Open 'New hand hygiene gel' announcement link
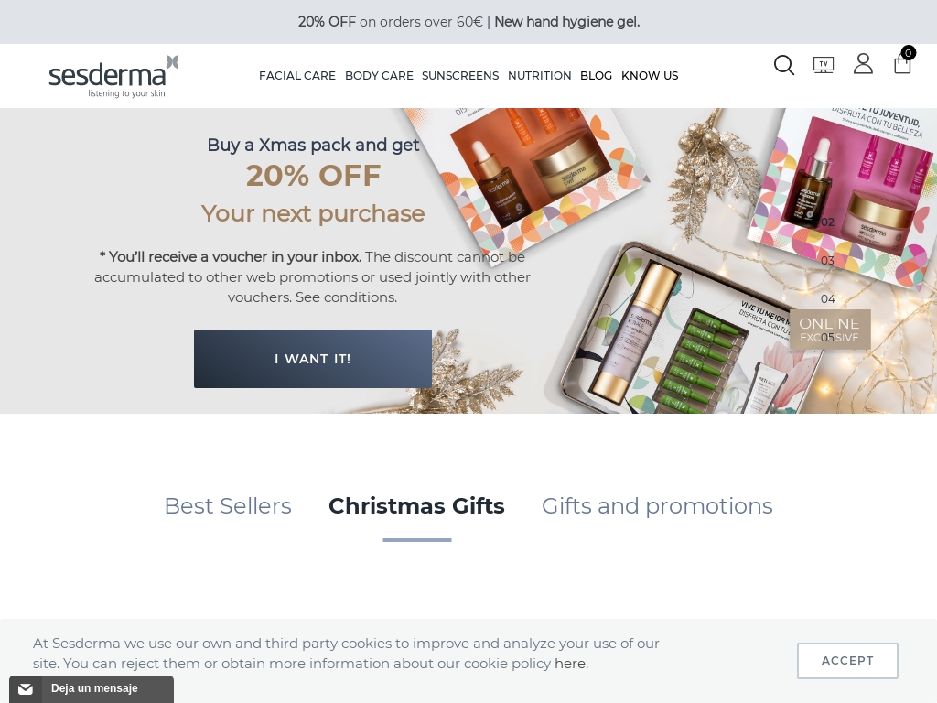The width and height of the screenshot is (937, 703). (567, 22)
